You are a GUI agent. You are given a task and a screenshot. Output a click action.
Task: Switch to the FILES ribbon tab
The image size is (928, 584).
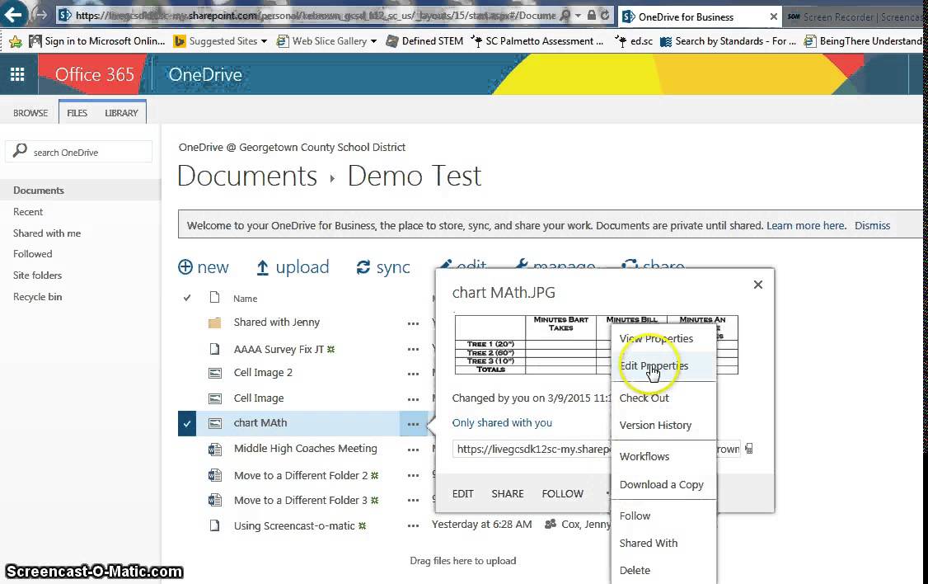[x=77, y=113]
